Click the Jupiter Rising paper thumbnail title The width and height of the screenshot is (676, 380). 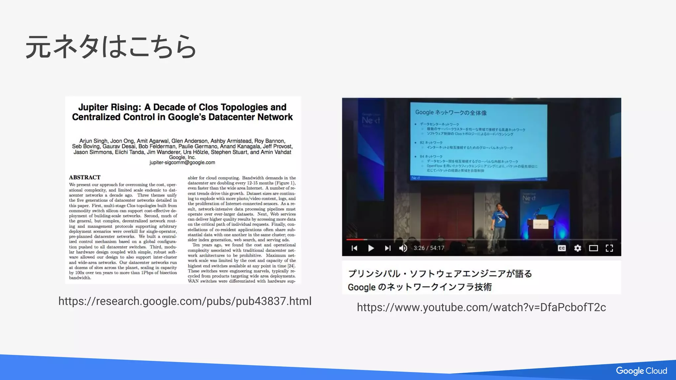(183, 112)
